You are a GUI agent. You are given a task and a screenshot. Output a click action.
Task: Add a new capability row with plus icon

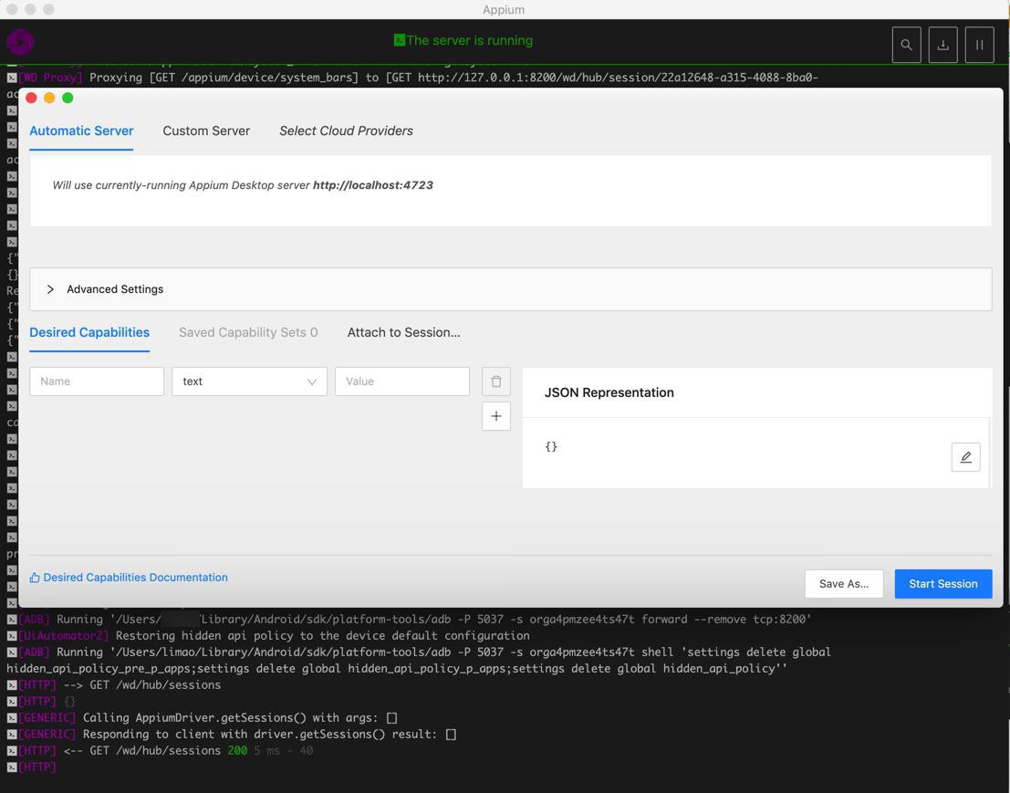click(x=496, y=416)
